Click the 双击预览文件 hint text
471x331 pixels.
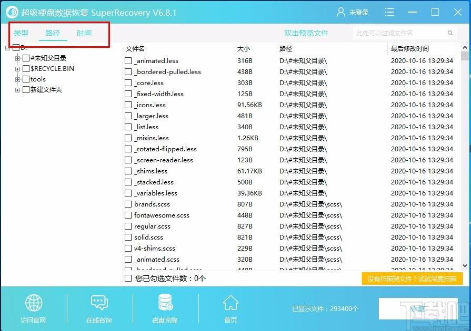point(306,33)
